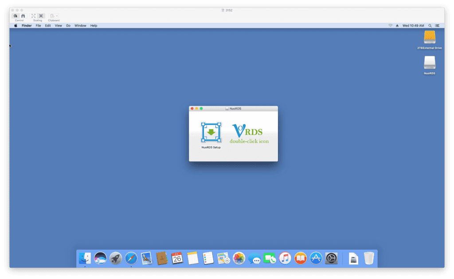Image resolution: width=454 pixels, height=279 pixels.
Task: Select the 2TBExternal Drive desktop icon
Action: click(429, 40)
